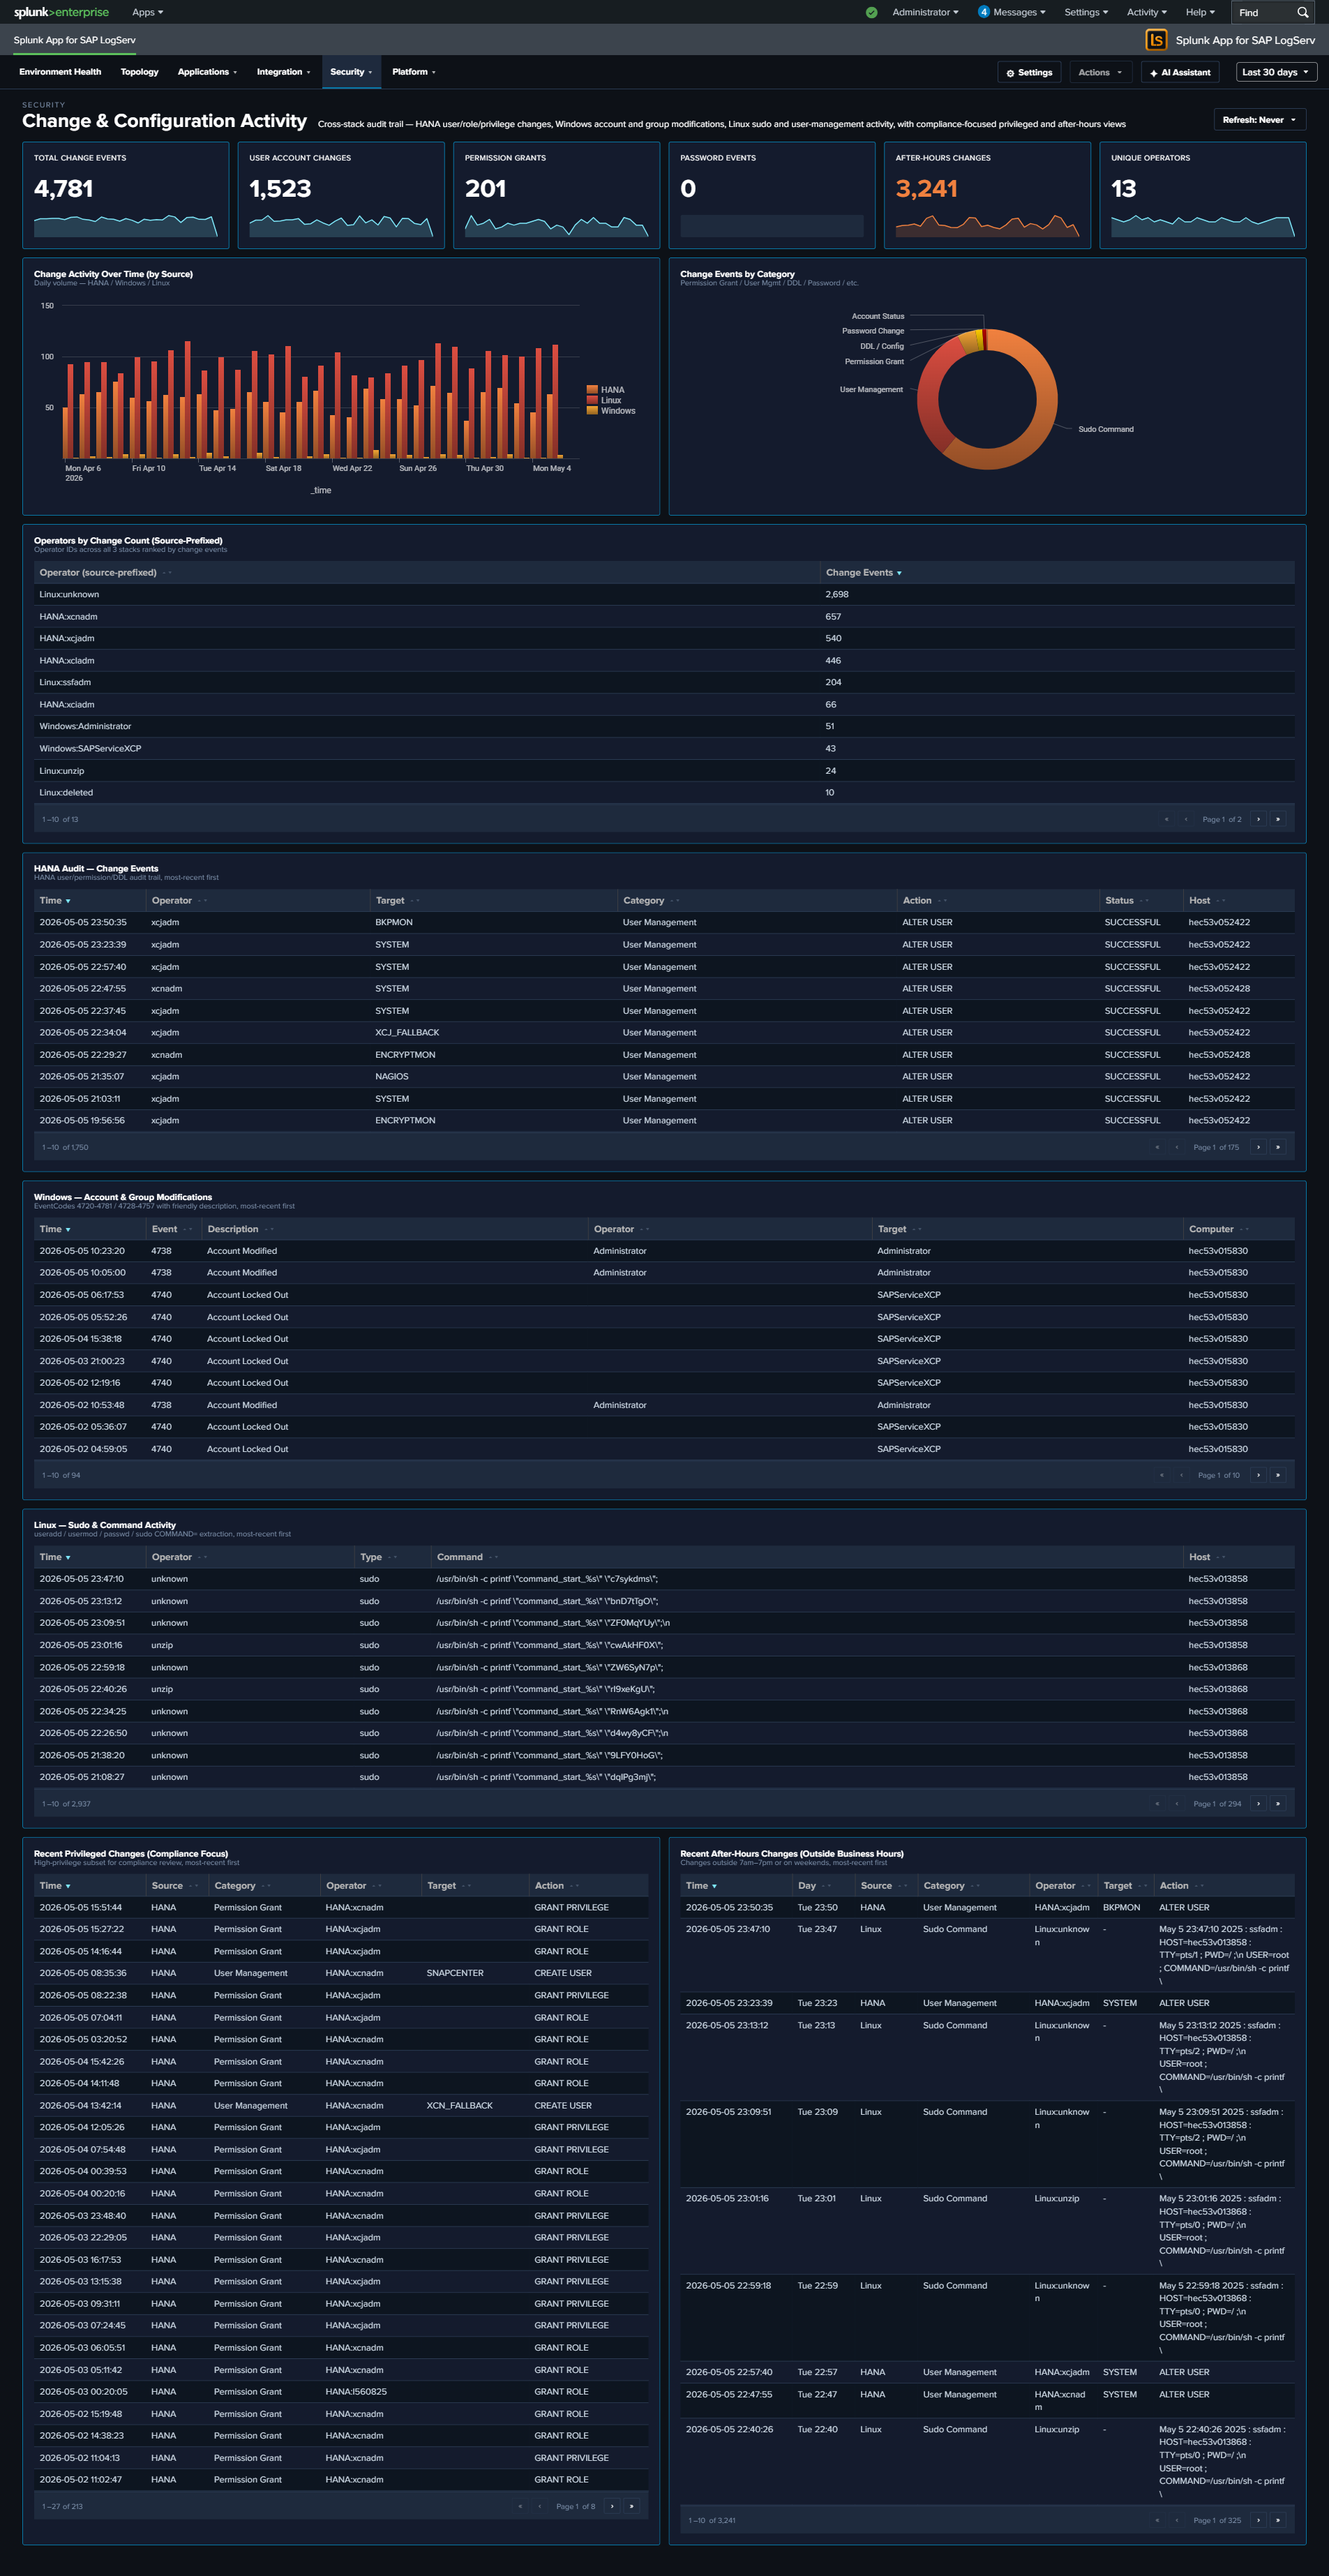This screenshot has width=1329, height=2576.
Task: Go to next page in Linux Sudo Activity table
Action: point(1258,1804)
